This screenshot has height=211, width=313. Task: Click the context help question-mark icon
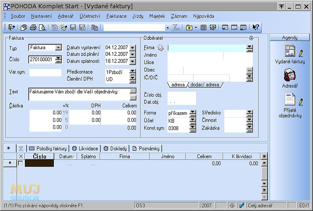[x=255, y=27]
